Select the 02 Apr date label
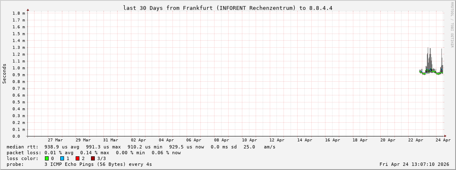Viewport: 456px width, 170px height. 138,140
